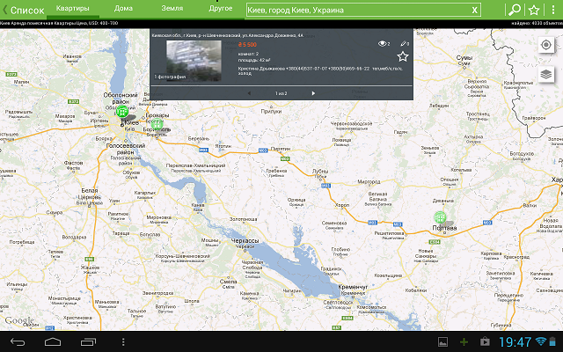Tap the listing address ул. Александра Довженко

tap(227, 35)
